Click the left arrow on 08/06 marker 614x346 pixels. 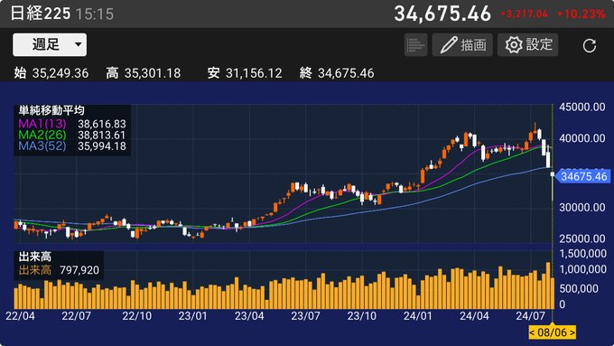tap(532, 332)
